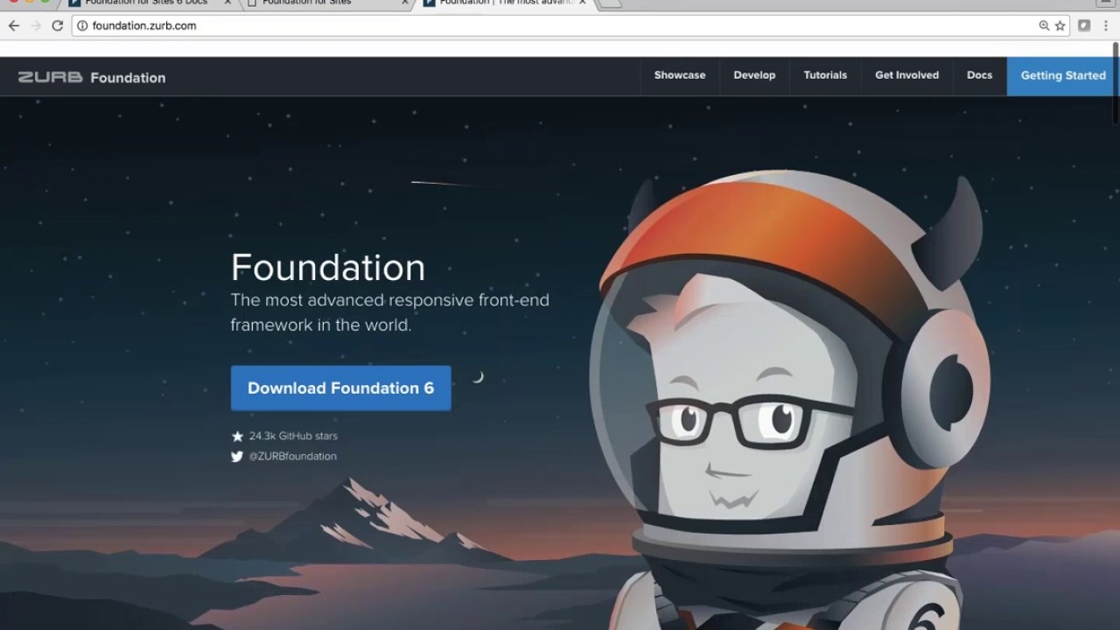Reload the Foundation page
This screenshot has width=1120, height=630.
click(58, 25)
